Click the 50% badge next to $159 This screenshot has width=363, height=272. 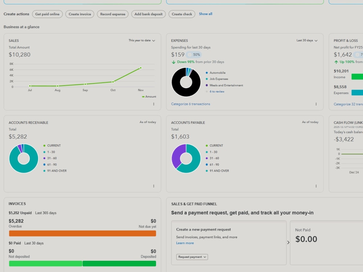click(194, 55)
